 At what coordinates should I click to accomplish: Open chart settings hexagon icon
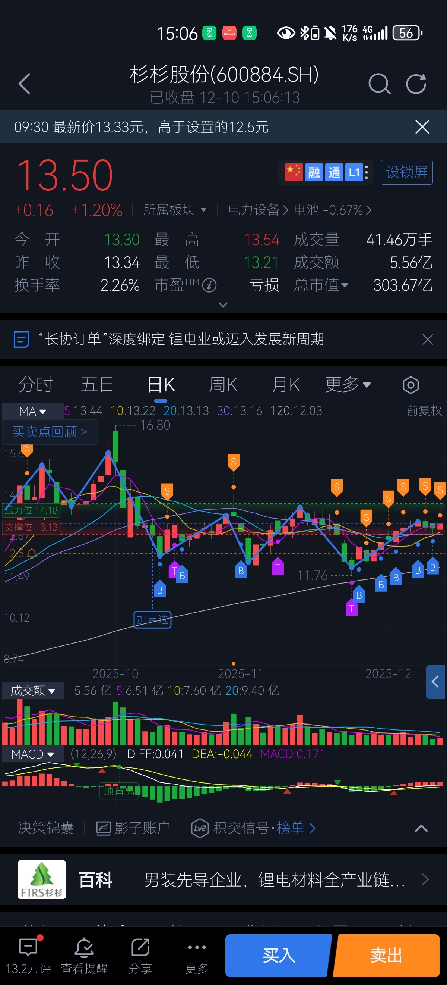point(411,385)
